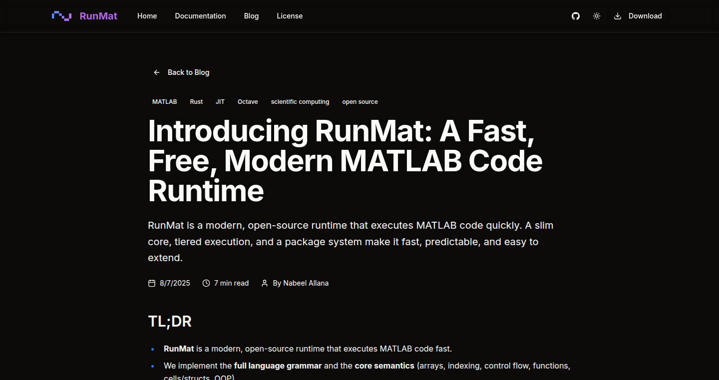Click the article title heading
This screenshot has height=380, width=719.
coord(346,161)
